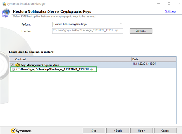Click the Key Management System data key icon
Image resolution: width=182 pixels, height=134 pixels.
pyautogui.click(x=17, y=65)
